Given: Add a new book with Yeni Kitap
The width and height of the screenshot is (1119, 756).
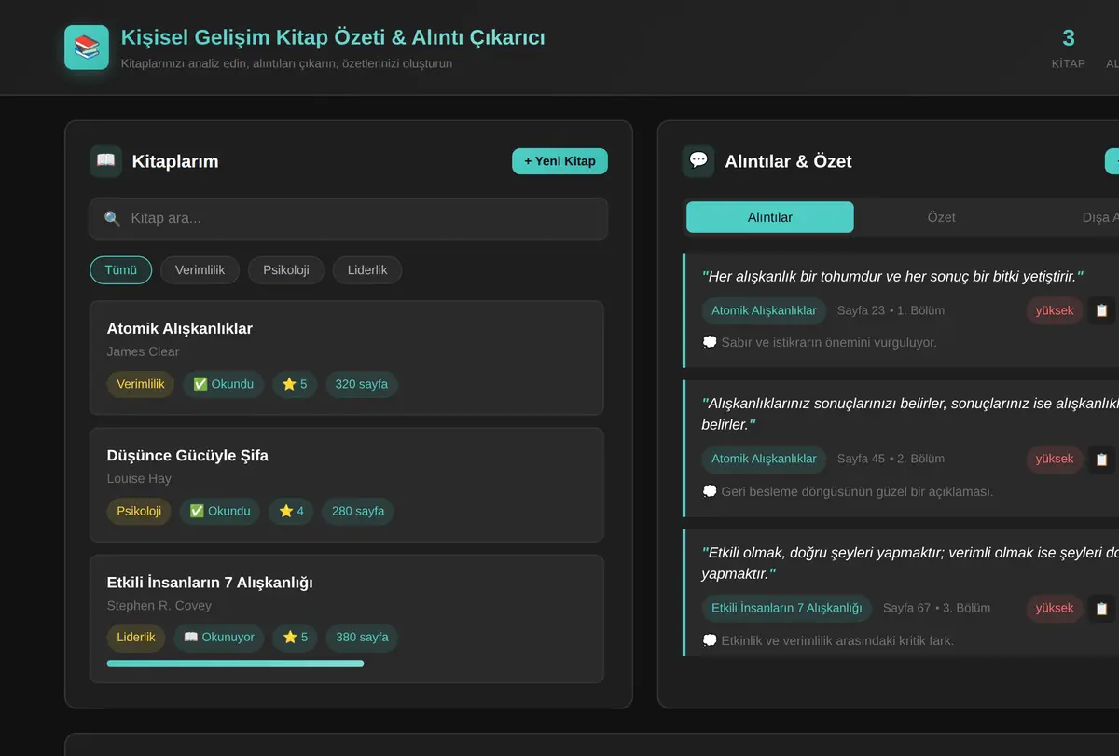Looking at the screenshot, I should coord(559,161).
